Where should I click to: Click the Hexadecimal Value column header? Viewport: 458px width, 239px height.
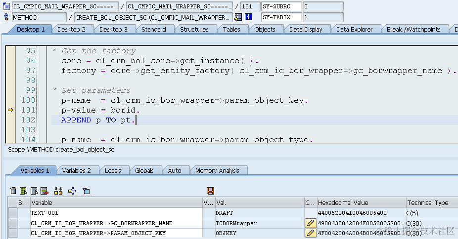(x=362, y=202)
